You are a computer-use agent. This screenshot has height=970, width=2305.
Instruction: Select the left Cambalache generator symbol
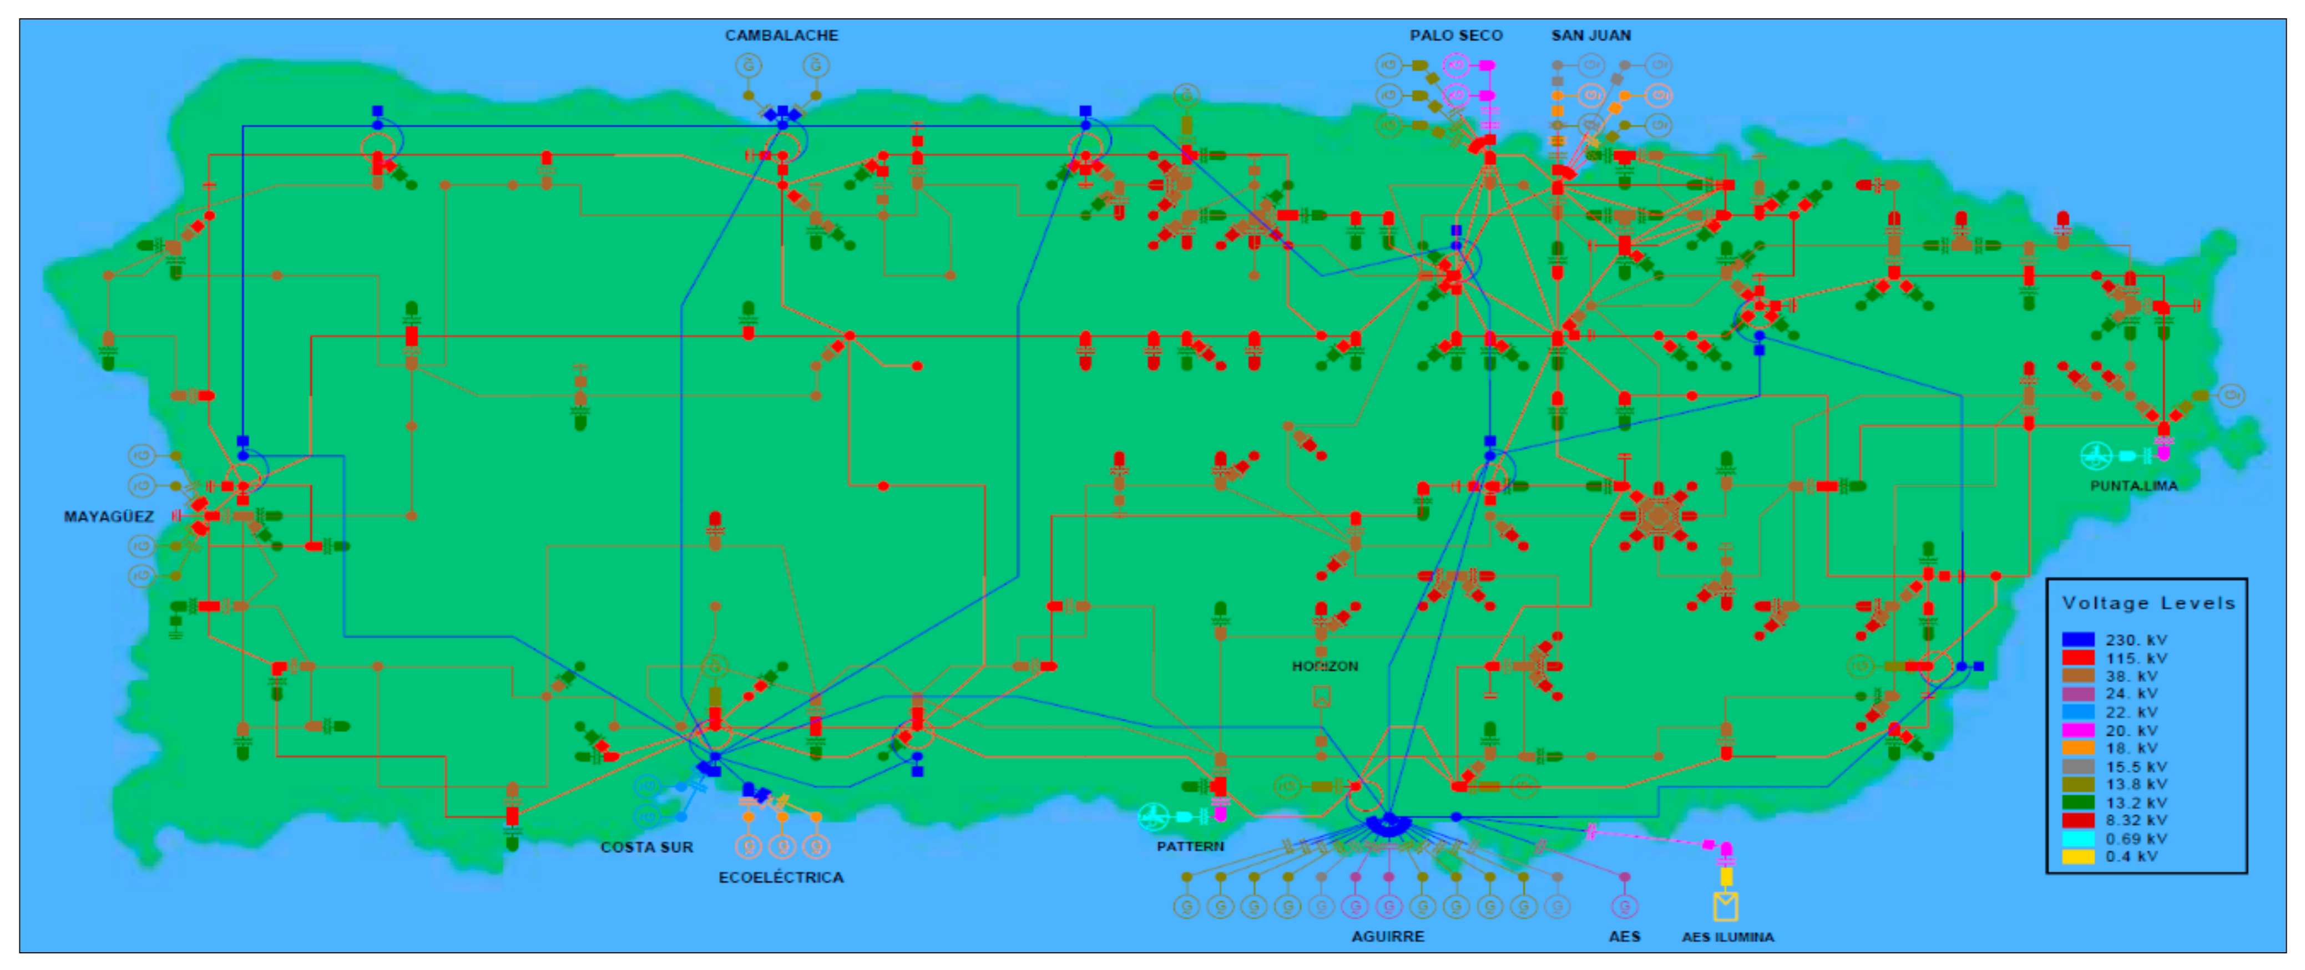[x=749, y=65]
